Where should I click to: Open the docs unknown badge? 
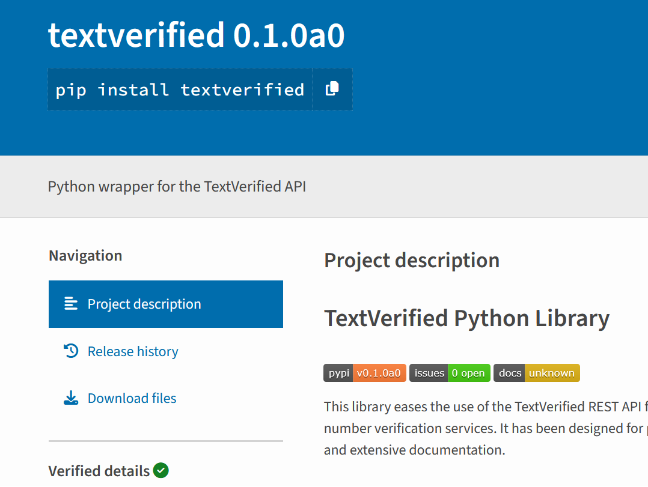(x=536, y=373)
